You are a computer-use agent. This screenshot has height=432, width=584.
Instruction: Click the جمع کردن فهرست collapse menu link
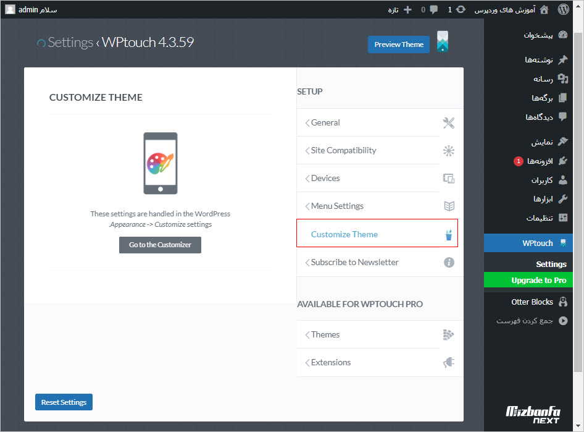[x=524, y=321]
